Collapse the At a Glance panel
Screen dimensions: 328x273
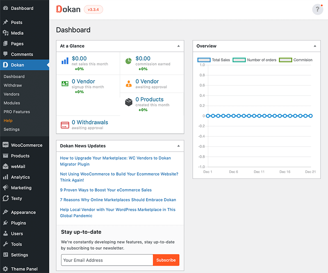point(178,46)
